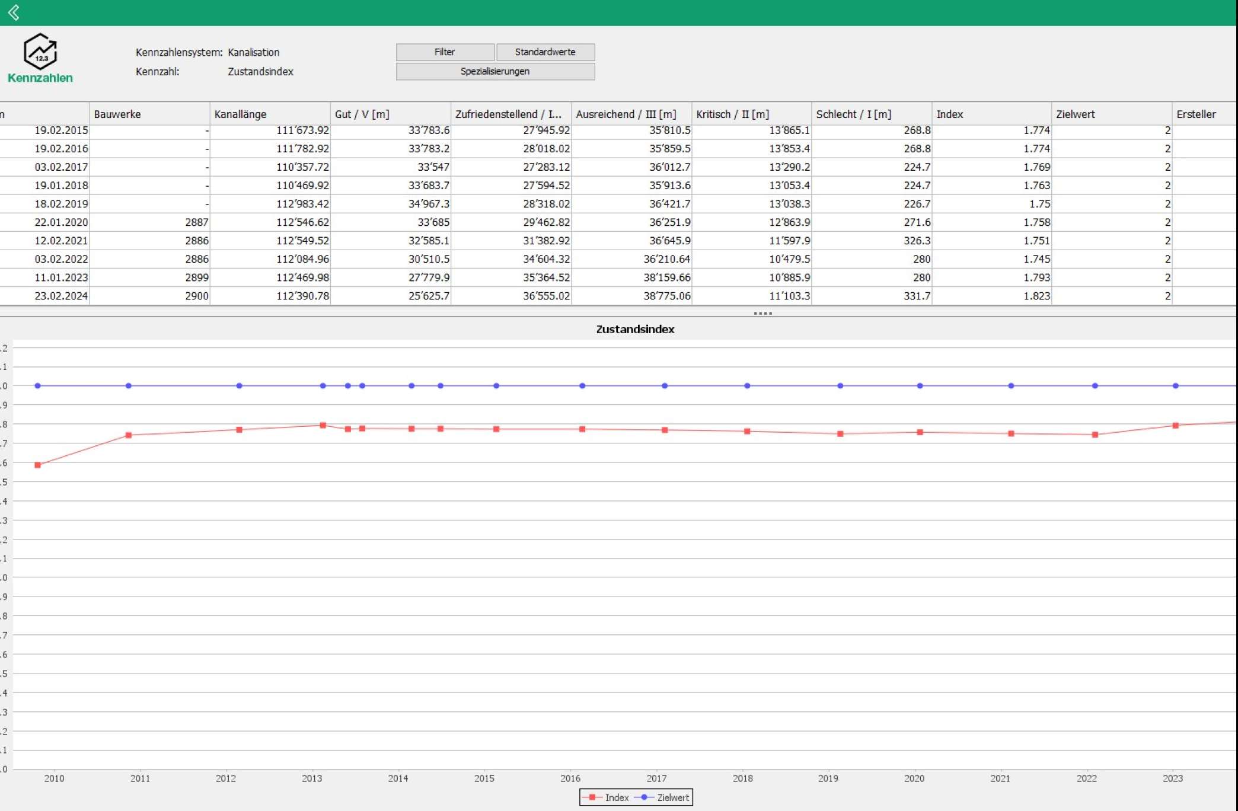The image size is (1238, 811).
Task: Click the Kennzahlen hexagon chart logo
Action: pyautogui.click(x=40, y=52)
